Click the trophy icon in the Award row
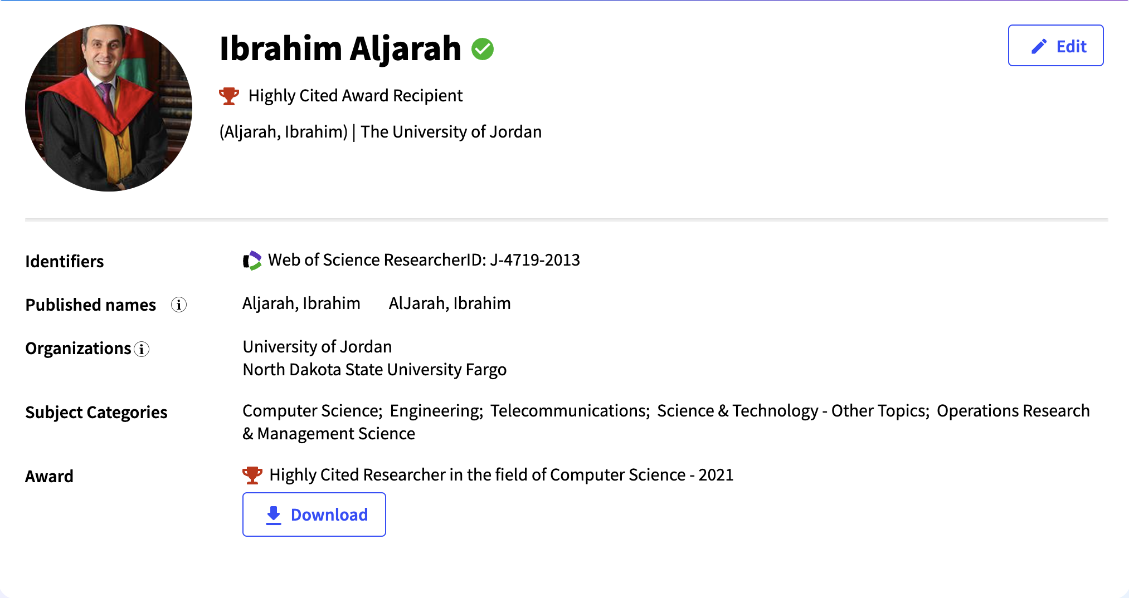Screen dimensions: 1129x598 tap(252, 475)
